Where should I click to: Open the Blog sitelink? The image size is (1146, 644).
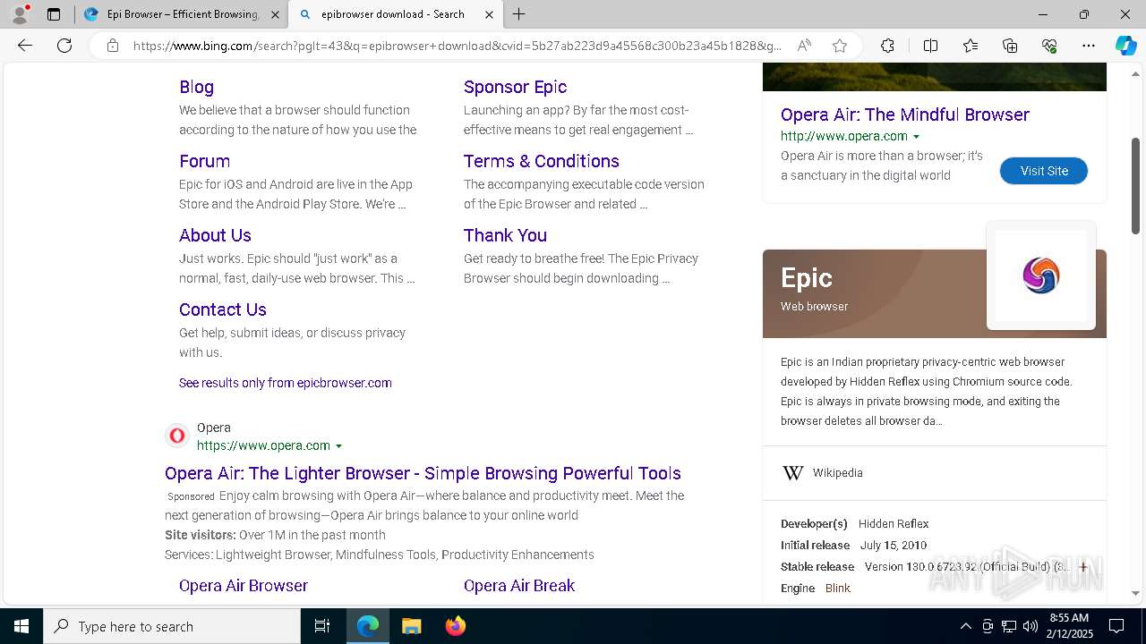196,87
